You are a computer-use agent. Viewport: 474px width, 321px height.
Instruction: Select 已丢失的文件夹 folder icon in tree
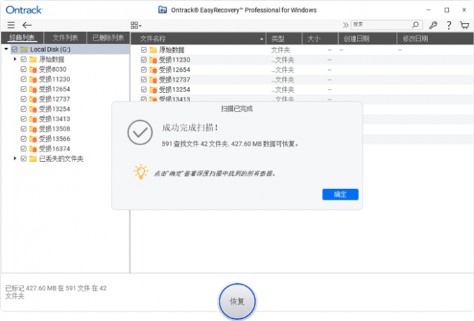point(33,158)
